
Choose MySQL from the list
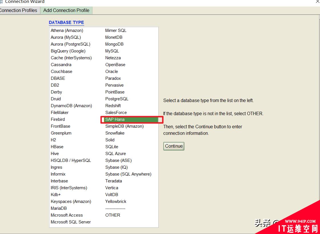(x=112, y=51)
